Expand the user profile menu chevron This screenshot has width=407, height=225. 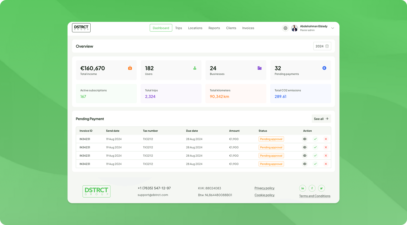332,28
